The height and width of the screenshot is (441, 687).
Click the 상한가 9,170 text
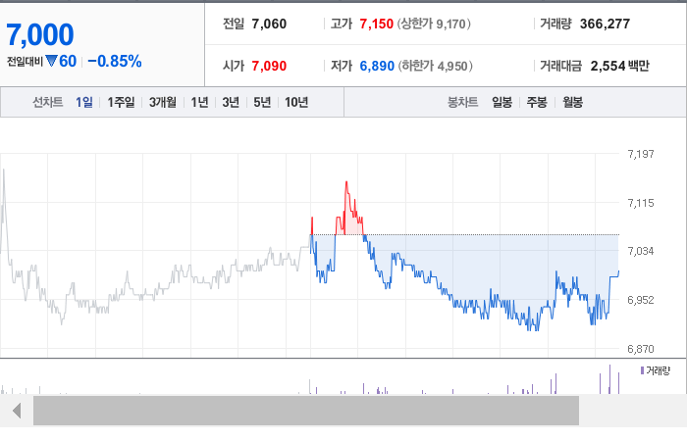434,24
